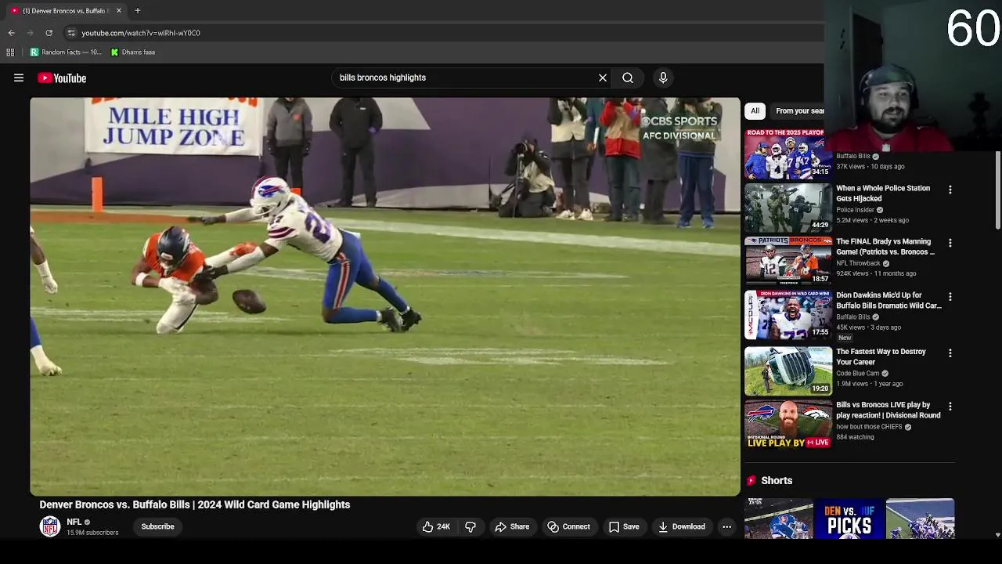Clear the search box with X icon
The width and height of the screenshot is (1002, 564).
tap(603, 78)
